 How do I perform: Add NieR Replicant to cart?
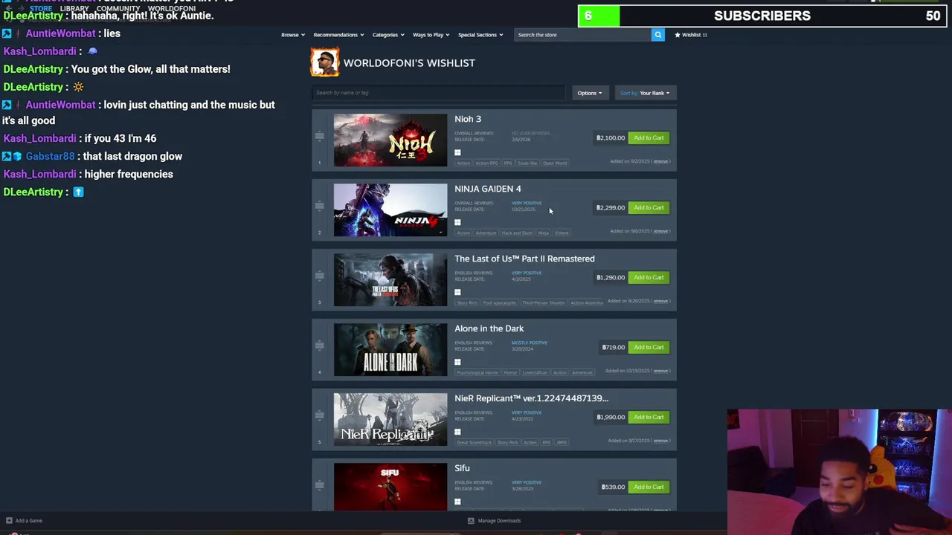coord(649,417)
